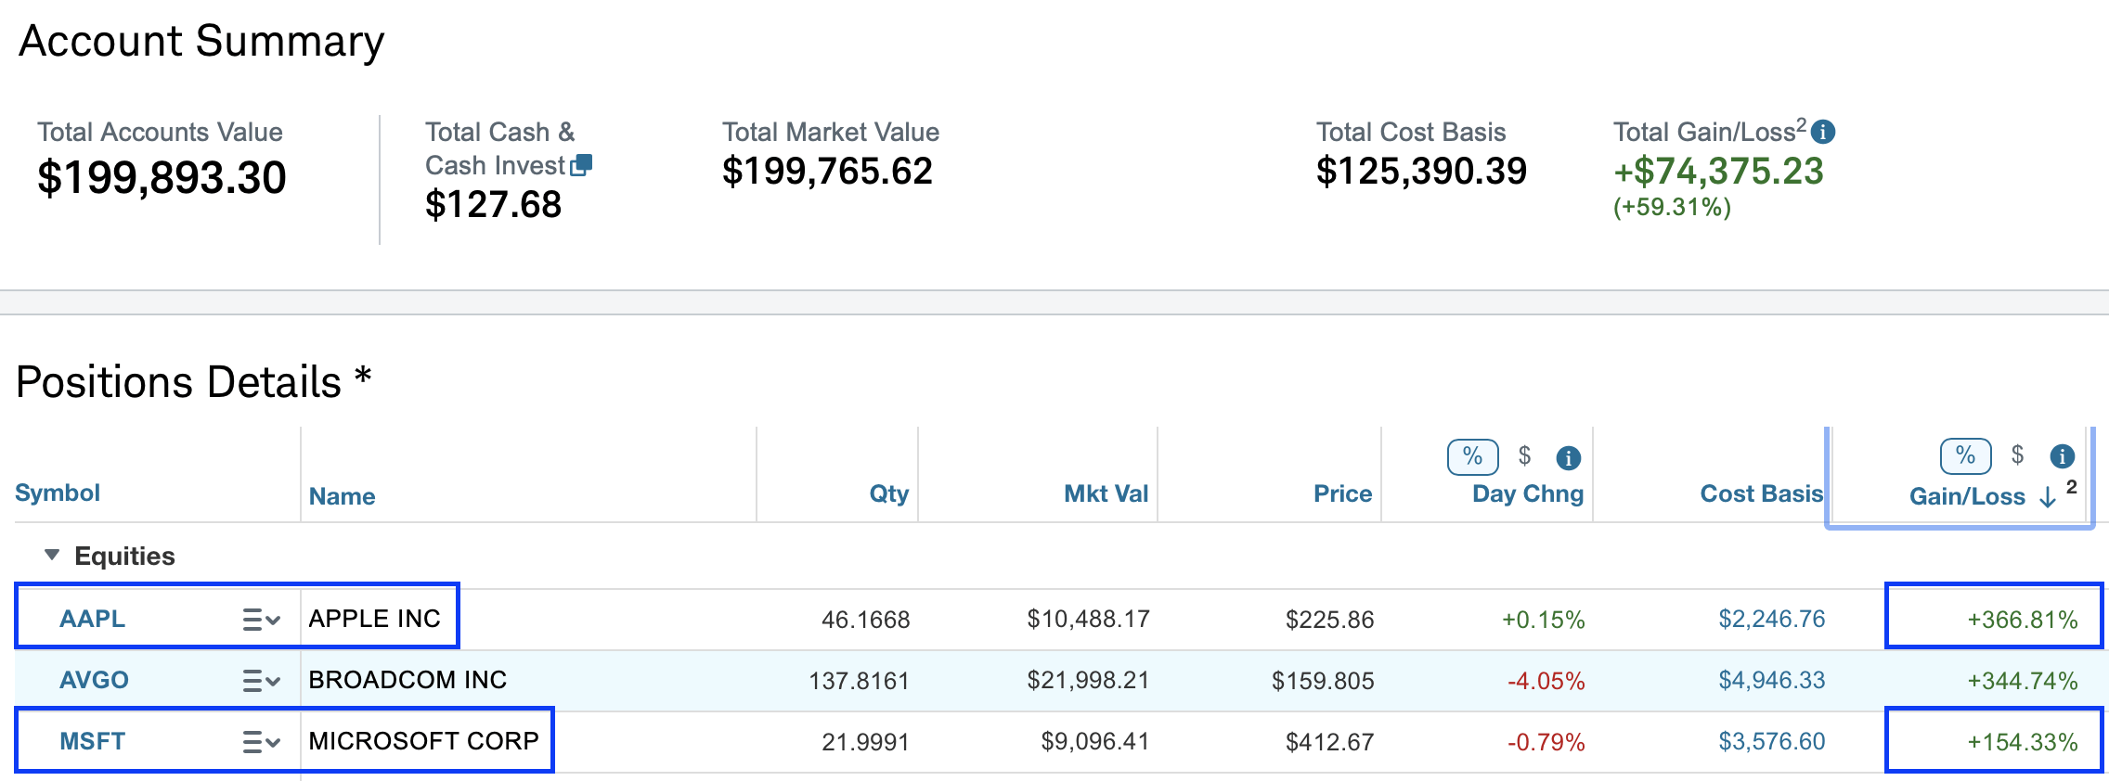Click the Gain/Loss sort arrow icon

[2047, 498]
